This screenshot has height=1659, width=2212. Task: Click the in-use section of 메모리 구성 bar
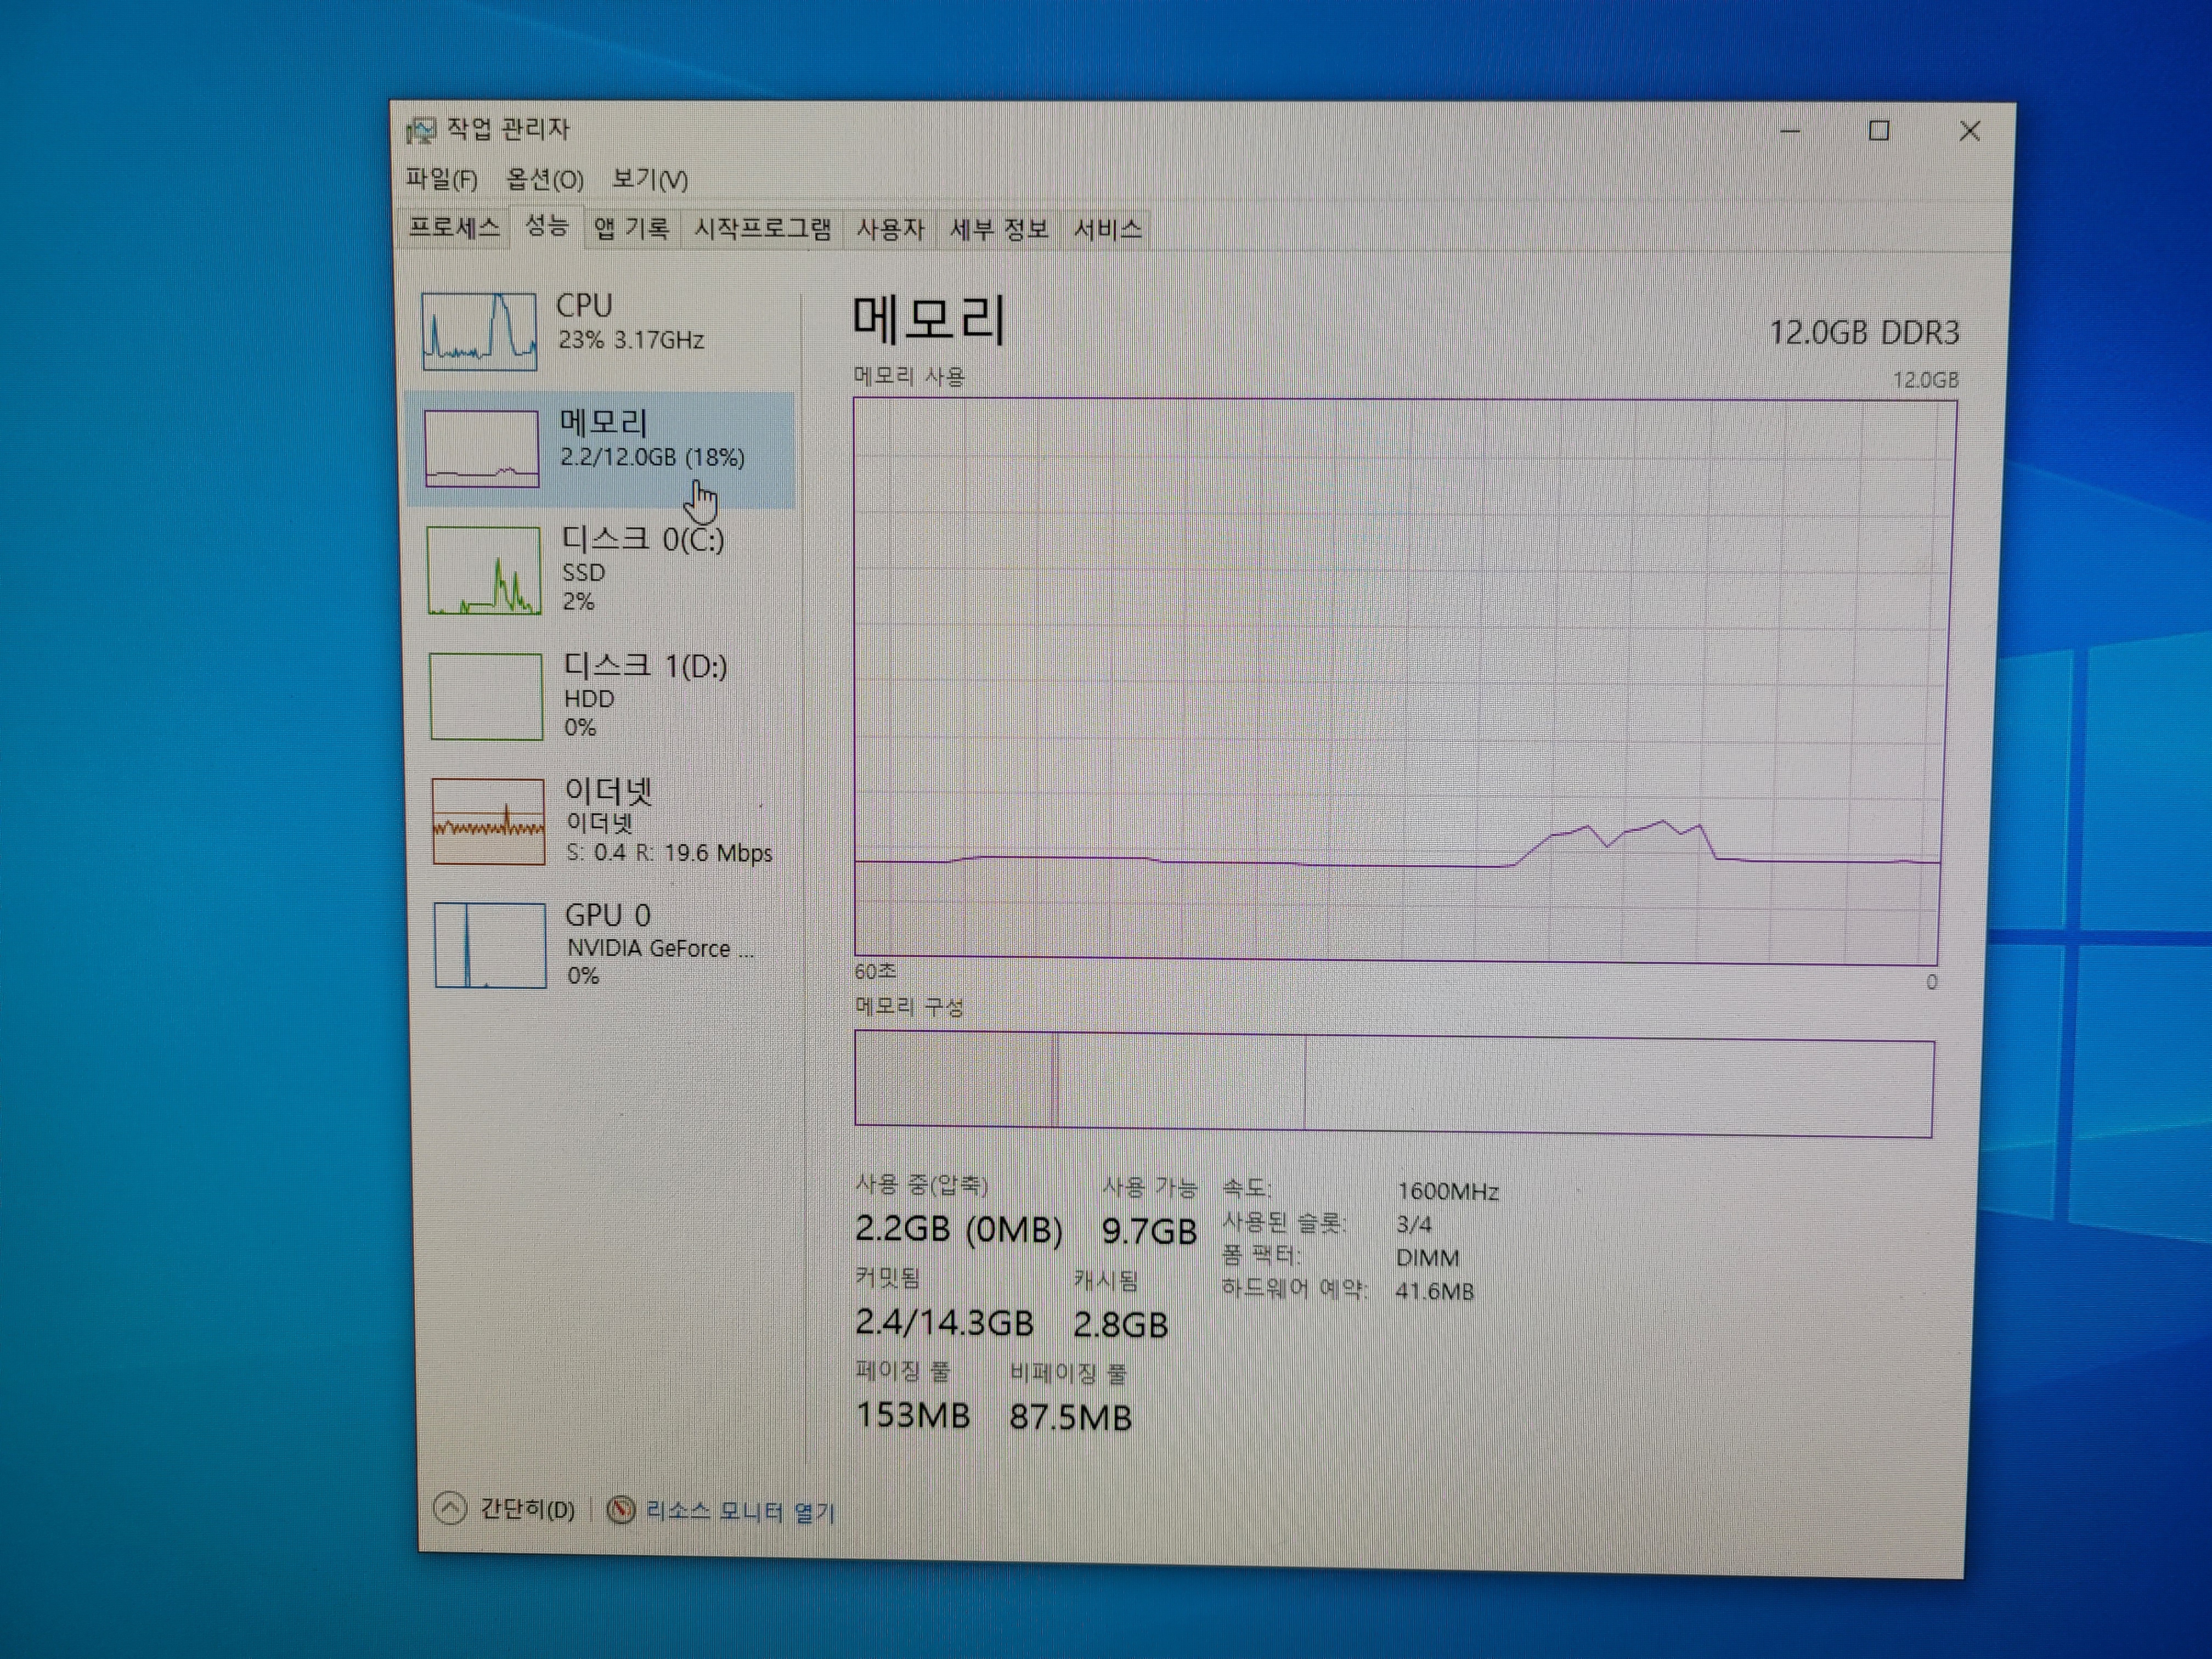tap(954, 1079)
